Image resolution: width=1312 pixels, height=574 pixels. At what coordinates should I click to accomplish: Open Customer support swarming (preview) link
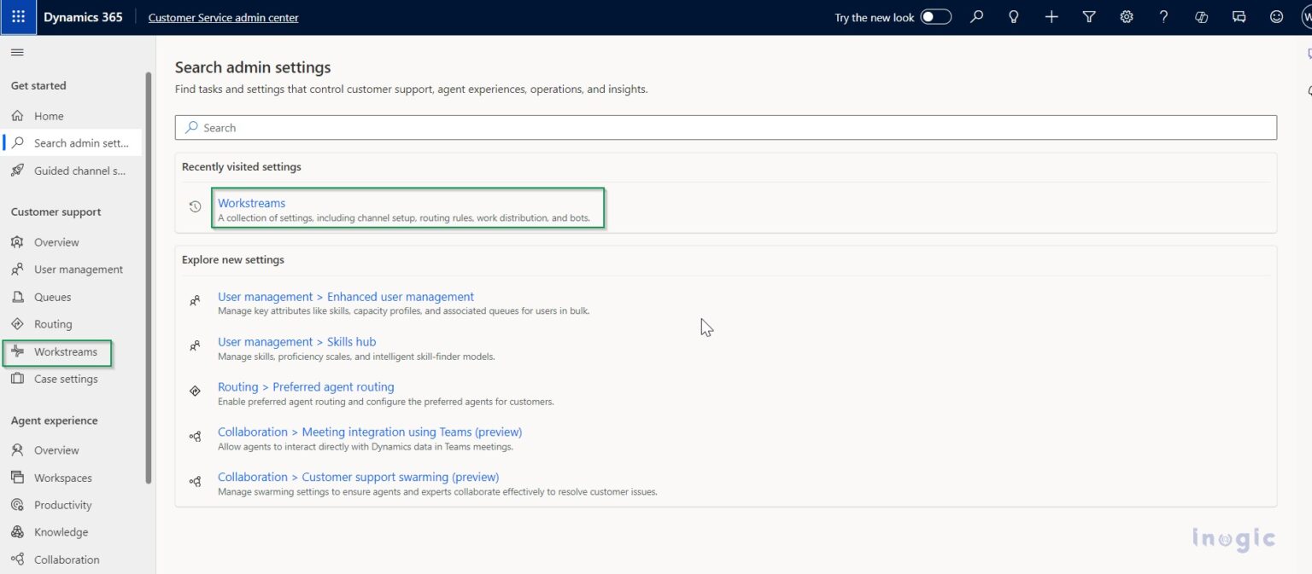click(x=358, y=477)
